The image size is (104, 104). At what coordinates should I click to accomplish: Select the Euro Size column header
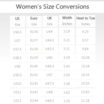click(x=34, y=21)
